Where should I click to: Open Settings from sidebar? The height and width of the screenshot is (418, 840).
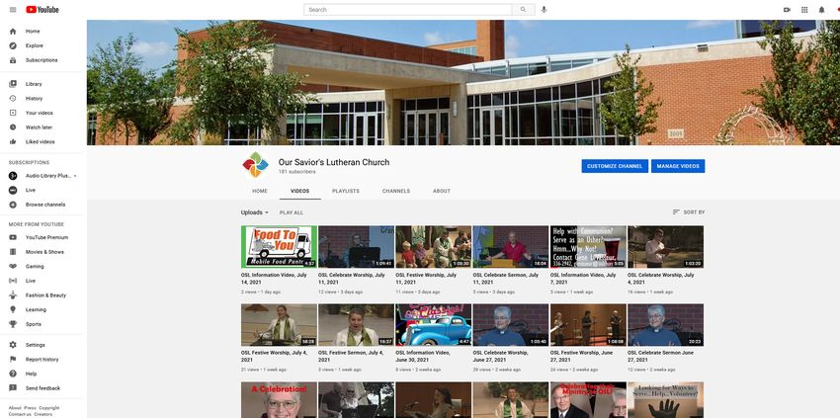(x=35, y=345)
